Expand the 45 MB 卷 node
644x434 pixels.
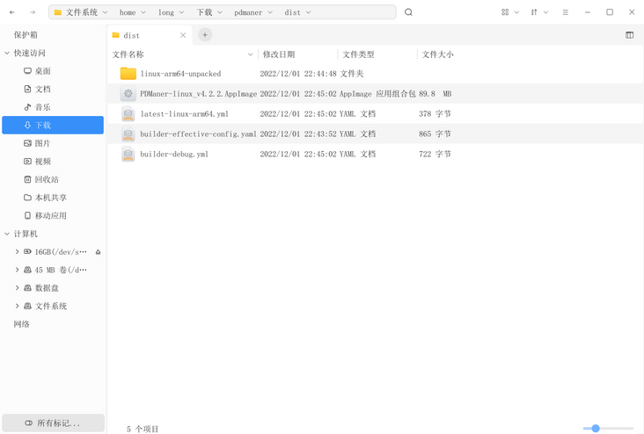pos(17,270)
